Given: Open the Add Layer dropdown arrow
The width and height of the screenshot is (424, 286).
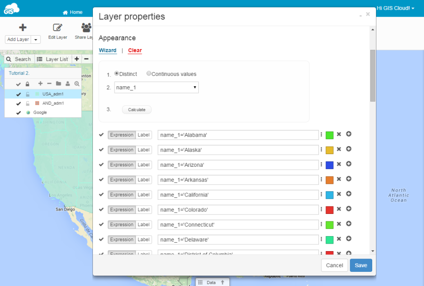Looking at the screenshot, I should [36, 40].
